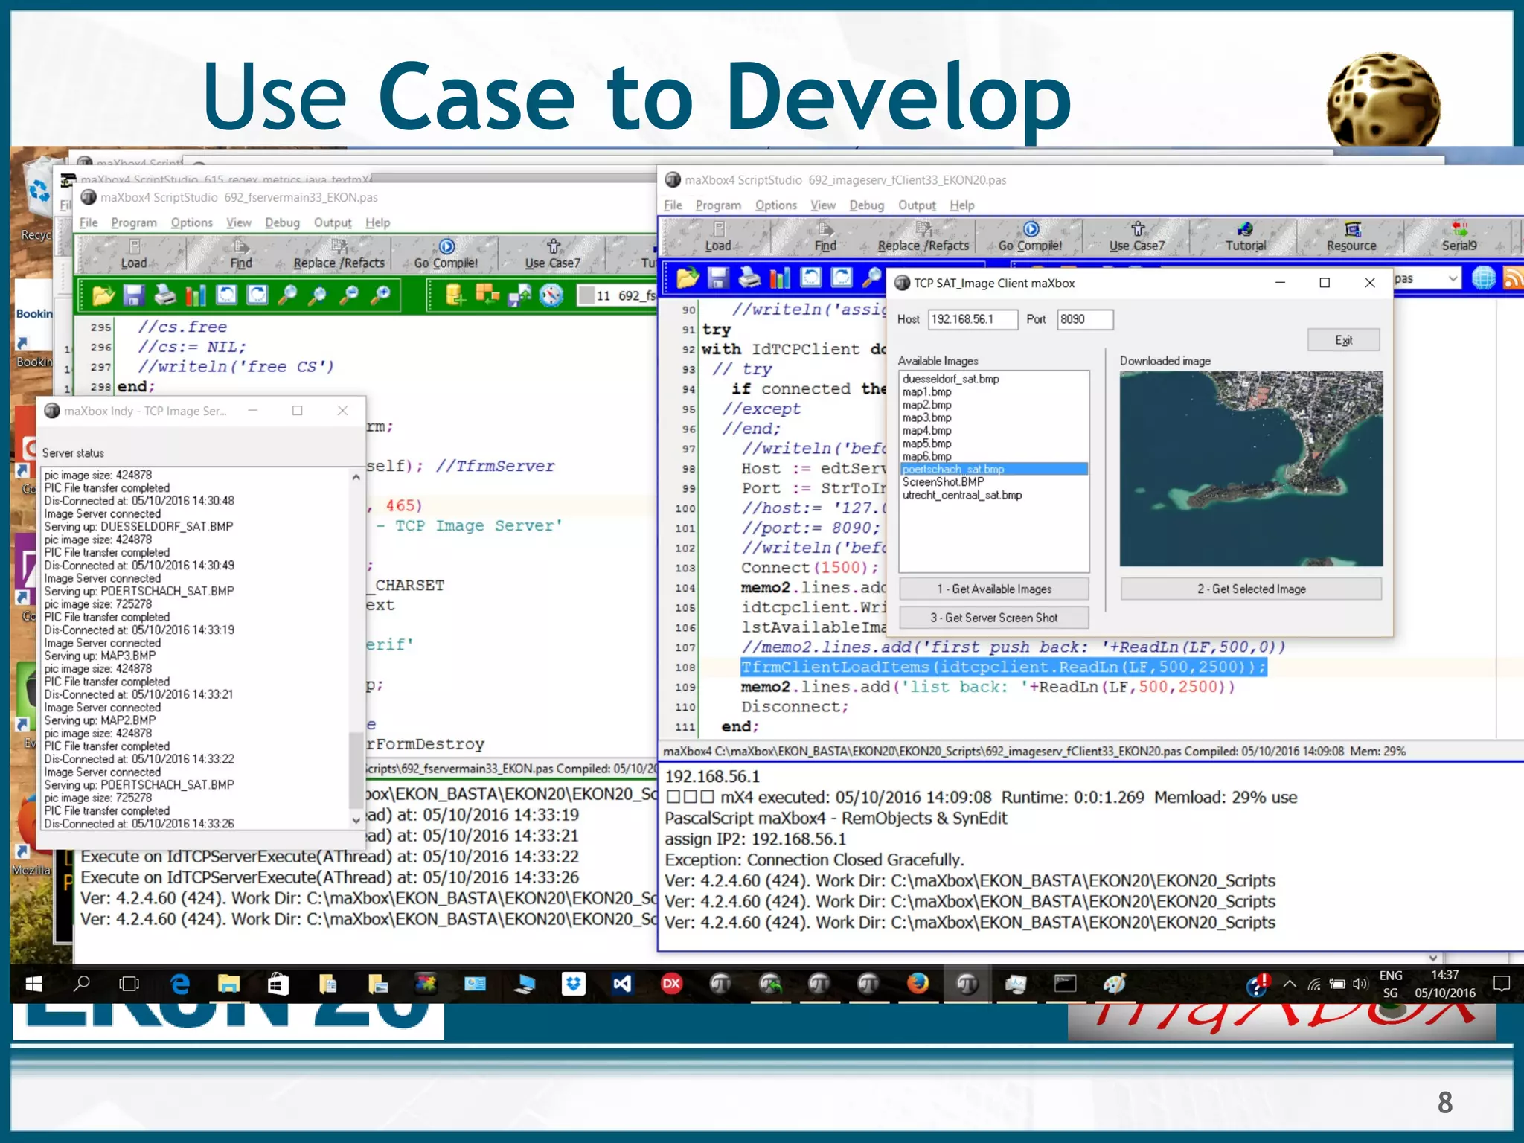Open Visual Studio icon on taskbar

coord(622,984)
